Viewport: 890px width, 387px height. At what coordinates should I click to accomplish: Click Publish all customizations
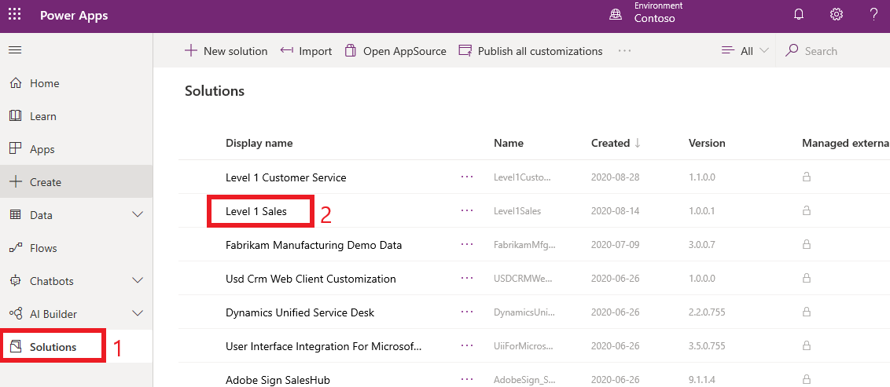531,51
